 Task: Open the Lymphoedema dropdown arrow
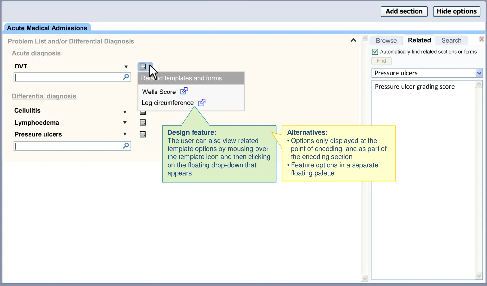pos(125,123)
